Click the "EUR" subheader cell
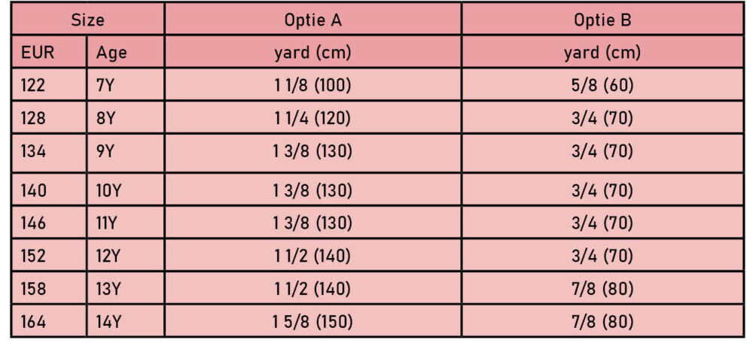756x346 pixels. (x=36, y=53)
